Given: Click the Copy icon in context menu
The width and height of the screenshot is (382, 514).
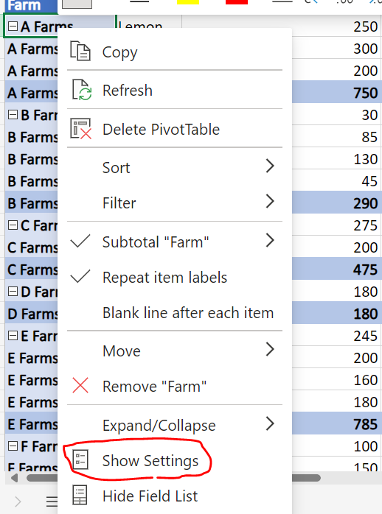Looking at the screenshot, I should (x=80, y=51).
